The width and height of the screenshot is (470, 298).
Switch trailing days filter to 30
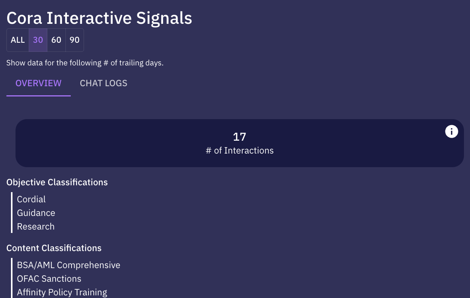pos(38,40)
